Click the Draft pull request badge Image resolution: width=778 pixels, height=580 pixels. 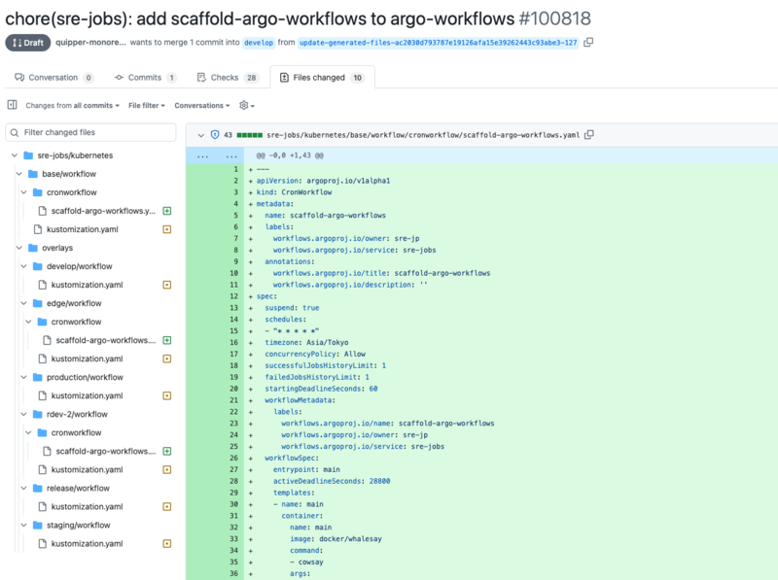click(27, 42)
